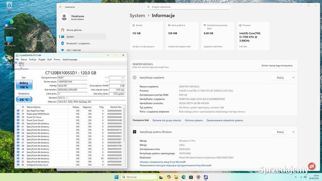Open Zaawansowane ustawienia systemu link
The image size is (322, 181).
point(225,120)
